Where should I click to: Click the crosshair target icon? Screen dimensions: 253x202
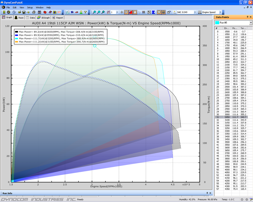[x=122, y=12]
